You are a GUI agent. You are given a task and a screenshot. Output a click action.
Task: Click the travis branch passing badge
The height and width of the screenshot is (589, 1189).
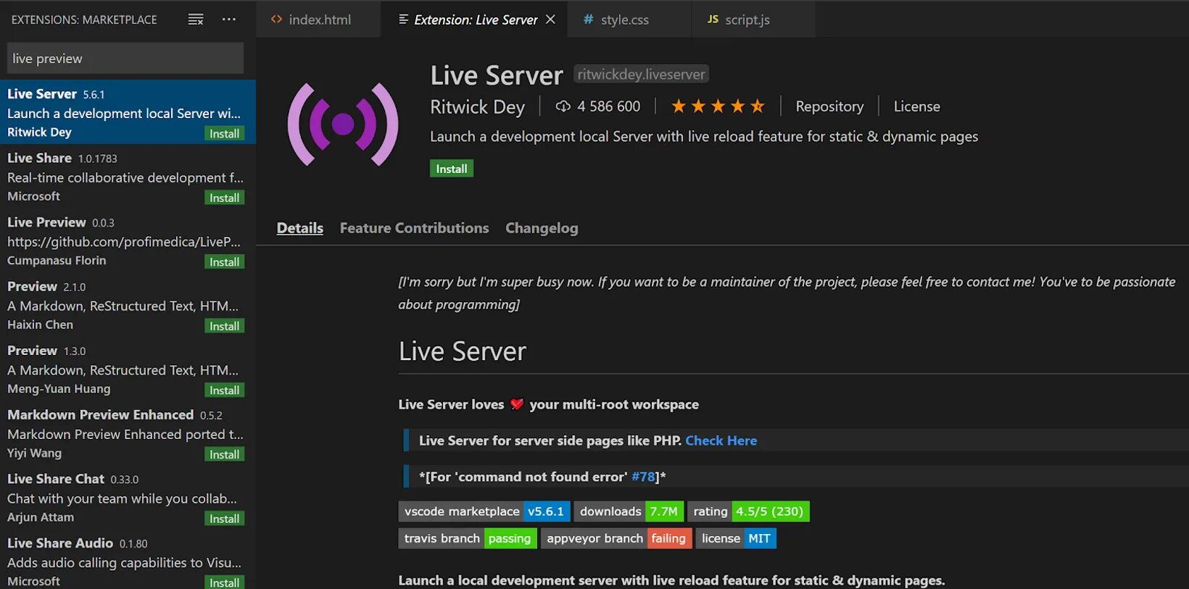coord(468,538)
